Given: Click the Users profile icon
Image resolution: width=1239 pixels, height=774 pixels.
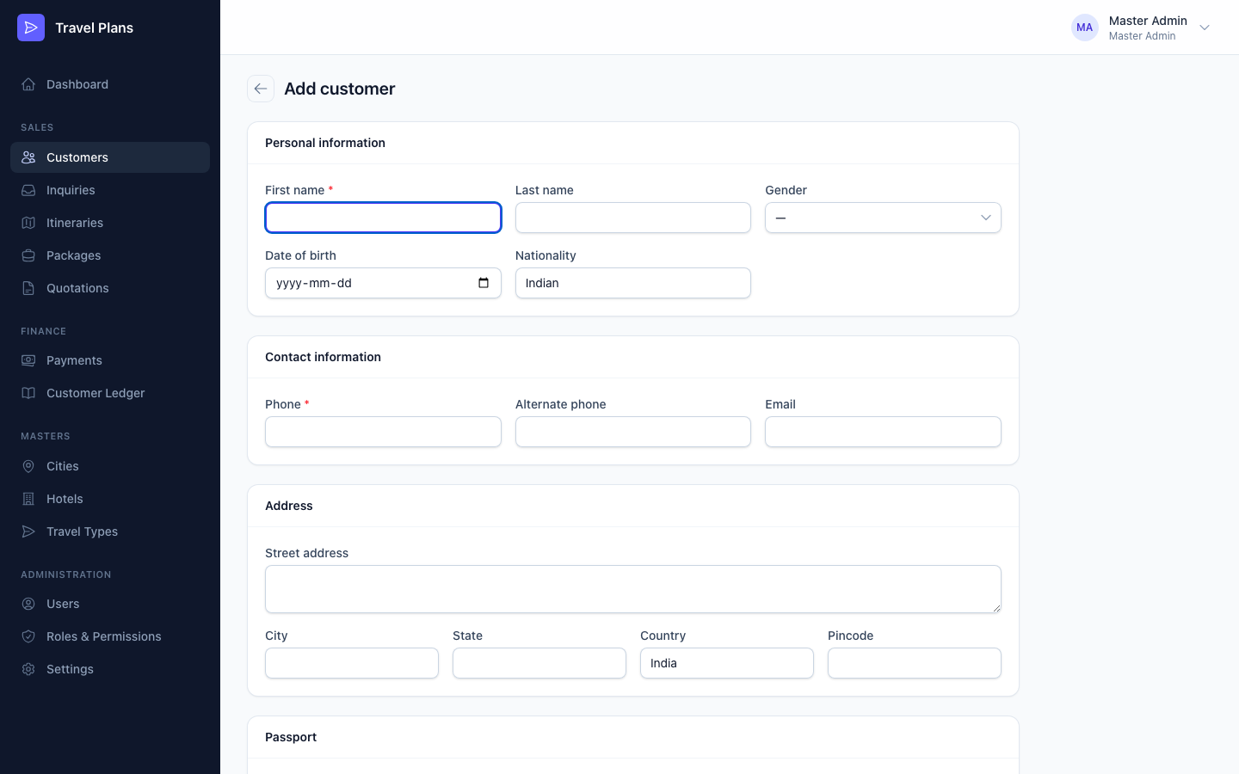Looking at the screenshot, I should (28, 604).
